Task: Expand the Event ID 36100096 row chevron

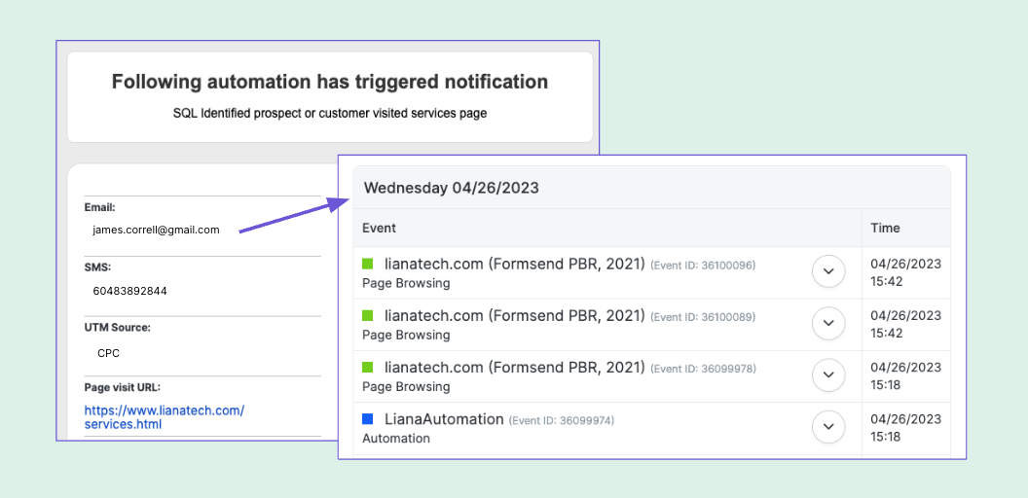Action: [x=828, y=272]
